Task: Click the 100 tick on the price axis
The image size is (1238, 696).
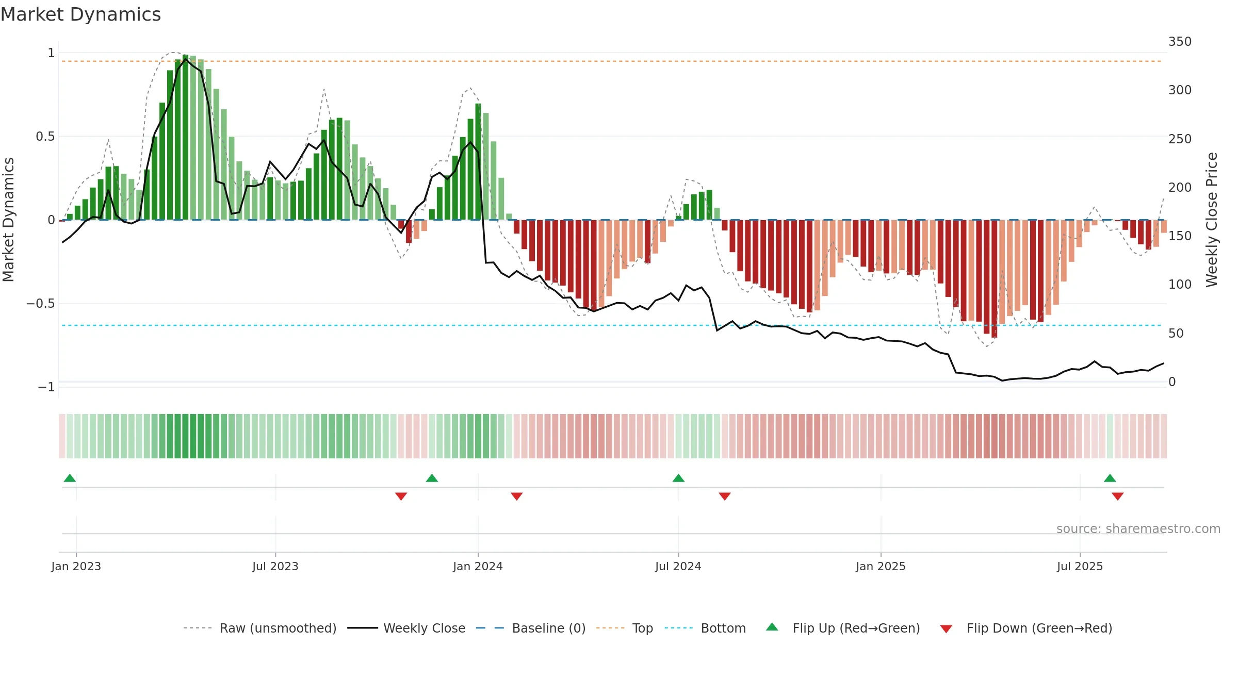Action: click(x=1180, y=284)
